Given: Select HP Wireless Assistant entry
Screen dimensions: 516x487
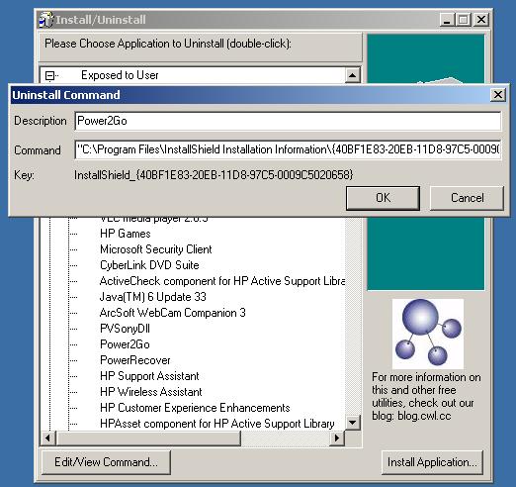Looking at the screenshot, I should 151,392.
